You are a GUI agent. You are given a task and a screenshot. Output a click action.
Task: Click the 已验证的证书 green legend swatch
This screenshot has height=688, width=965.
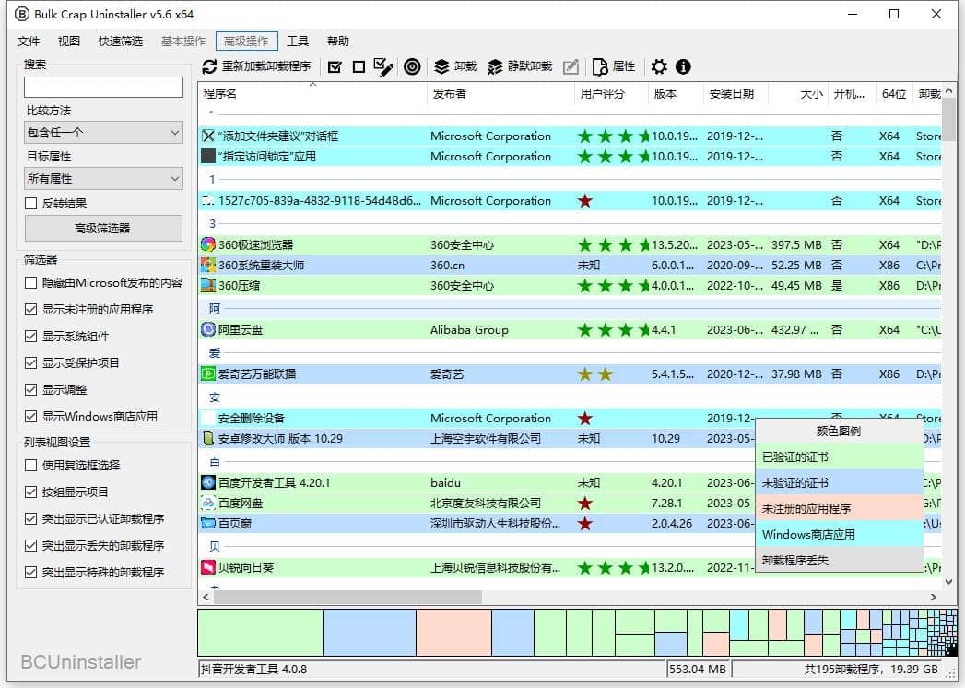840,457
